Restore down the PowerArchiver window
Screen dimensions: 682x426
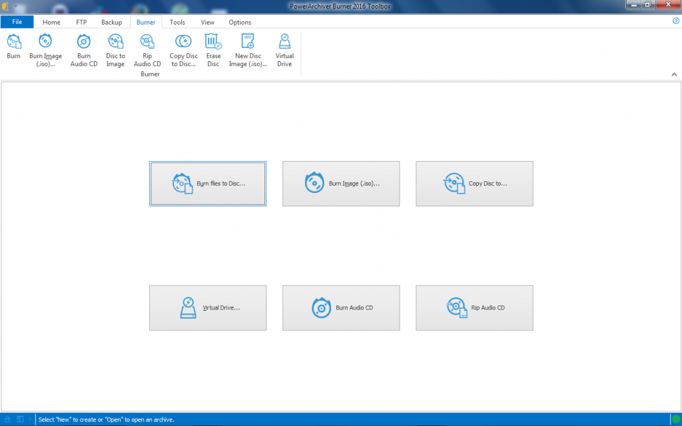tap(647, 5)
